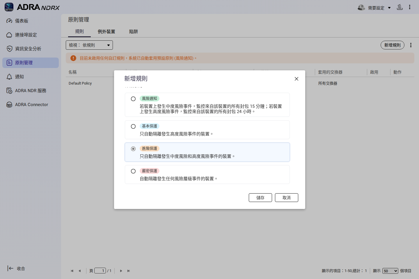
Task: Select the 嚴密保護 radio option
Action: pos(133,171)
